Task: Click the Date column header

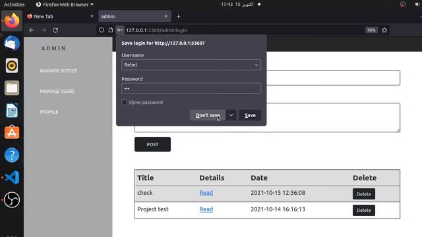Action: point(259,178)
